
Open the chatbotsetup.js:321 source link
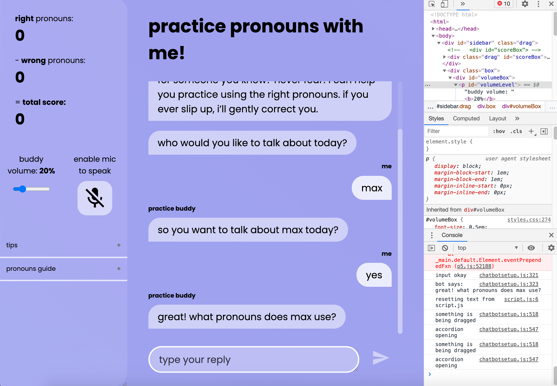tap(509, 275)
